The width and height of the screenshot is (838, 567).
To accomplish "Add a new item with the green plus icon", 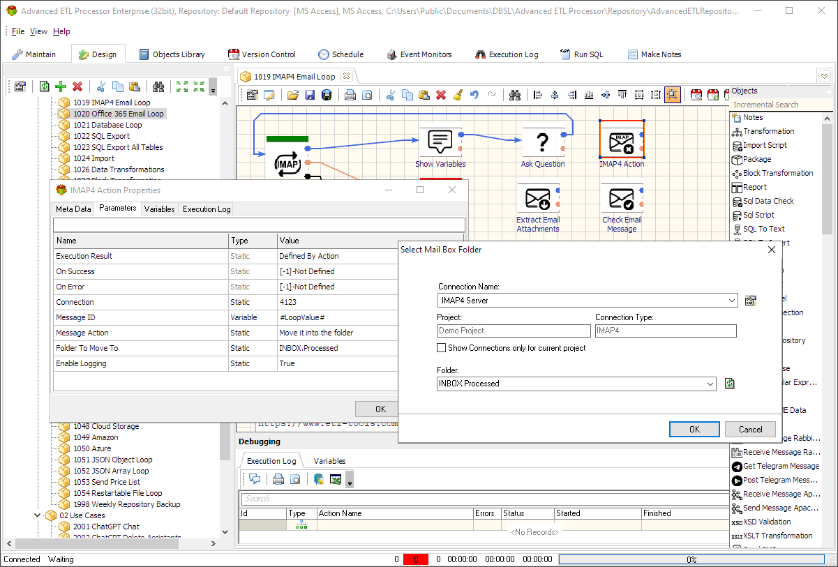I will click(61, 86).
